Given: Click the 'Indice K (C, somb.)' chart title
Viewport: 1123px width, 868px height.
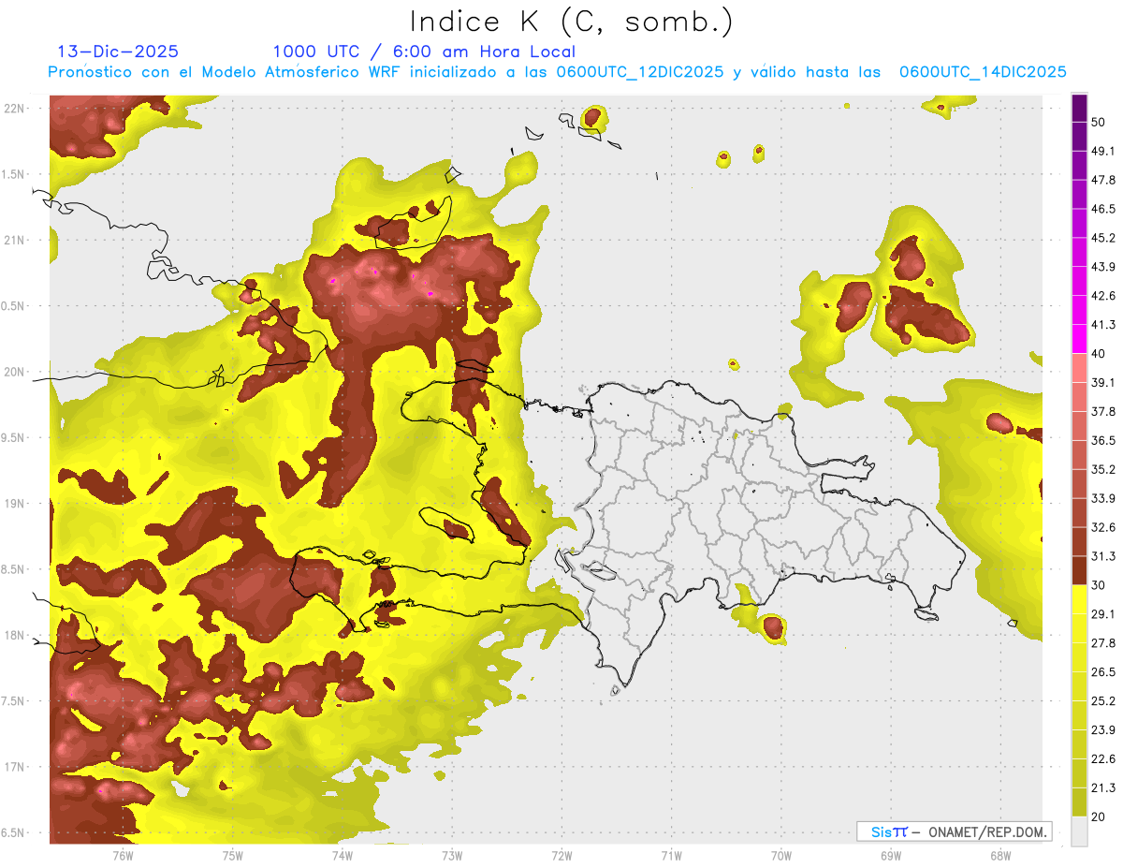Looking at the screenshot, I should pyautogui.click(x=572, y=22).
